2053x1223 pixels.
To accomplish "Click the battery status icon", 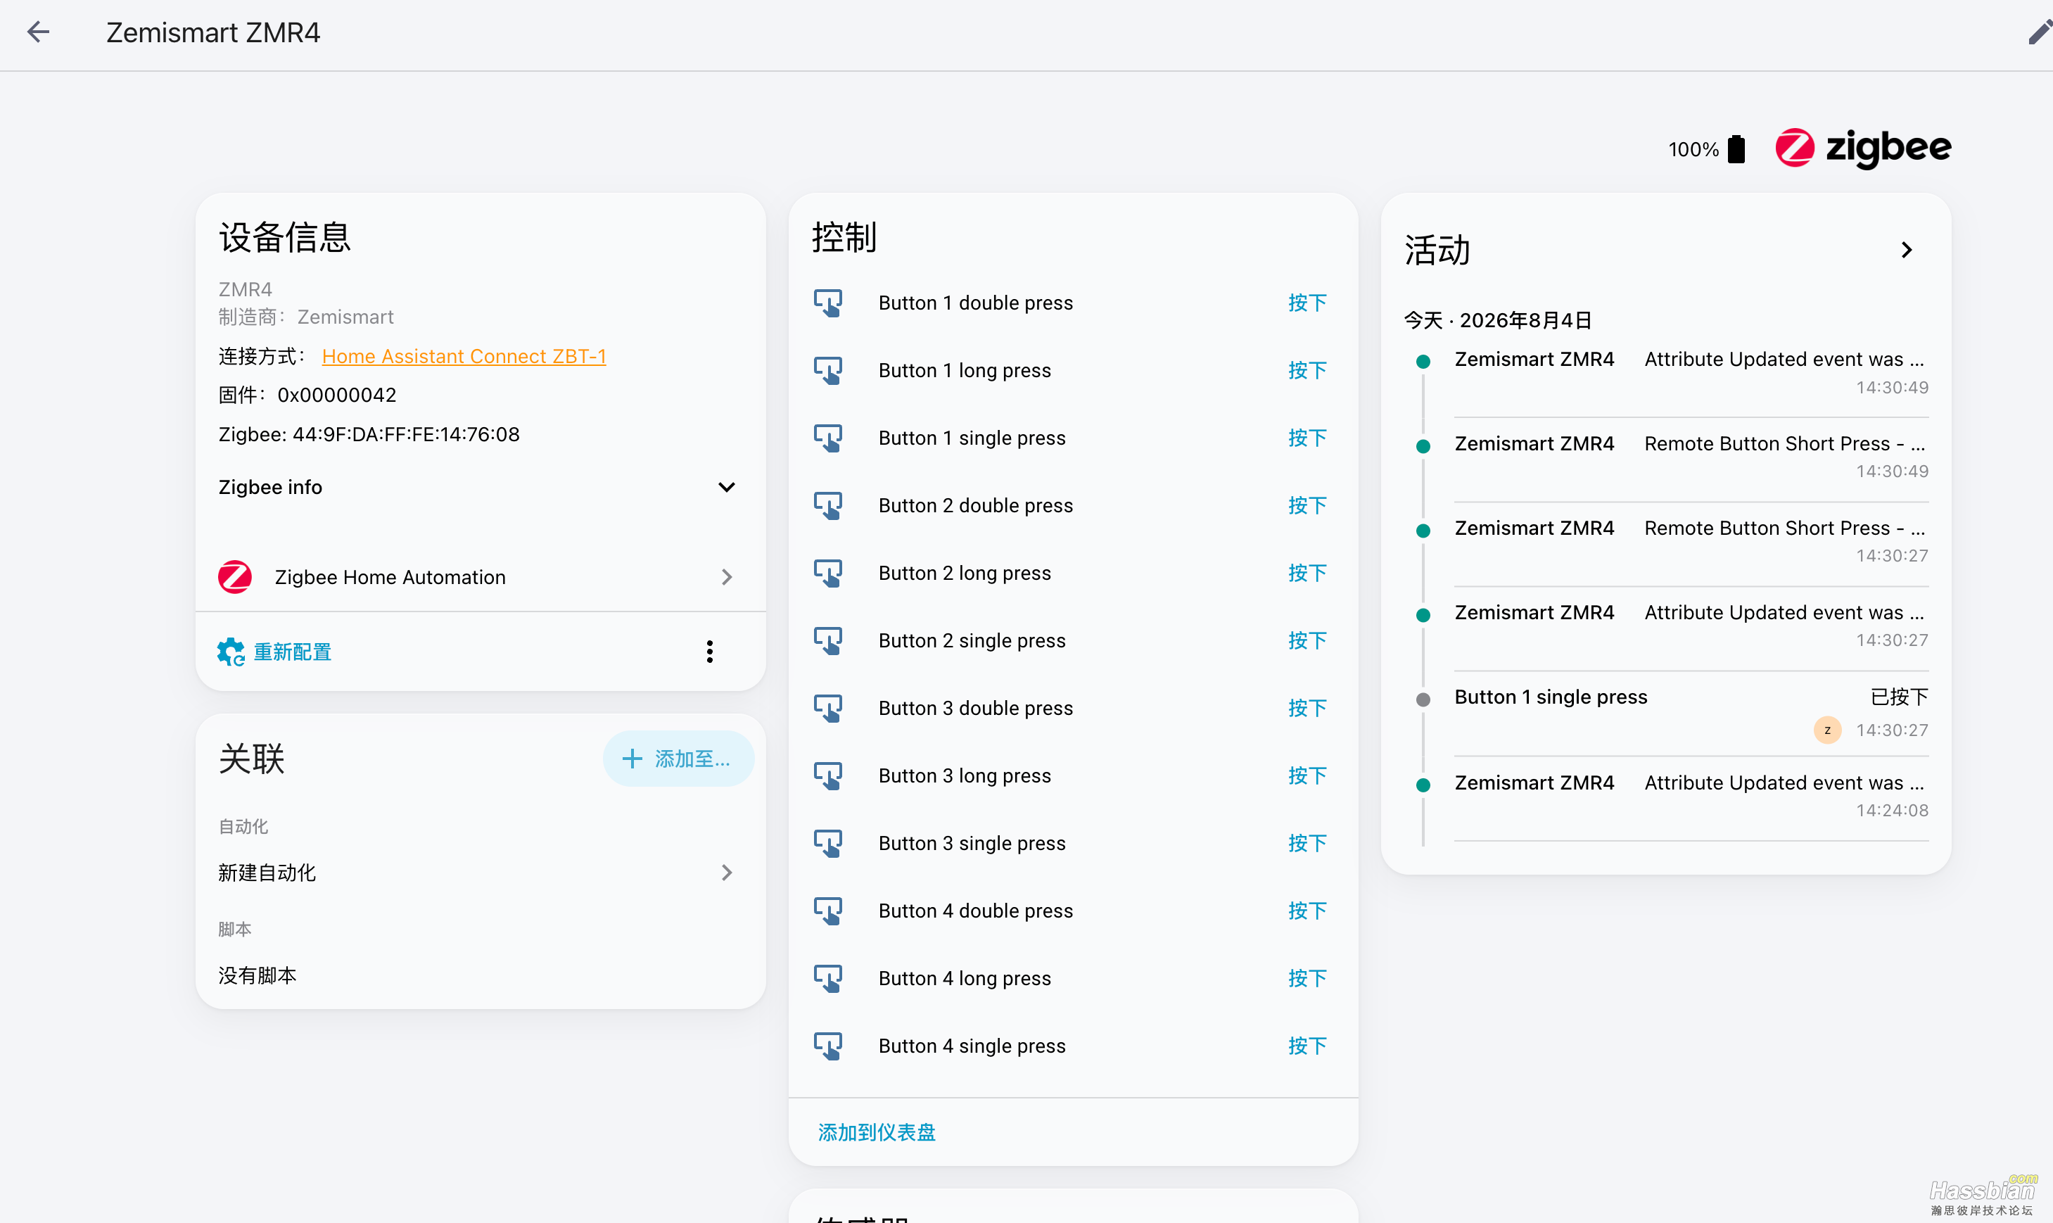I will (1736, 149).
